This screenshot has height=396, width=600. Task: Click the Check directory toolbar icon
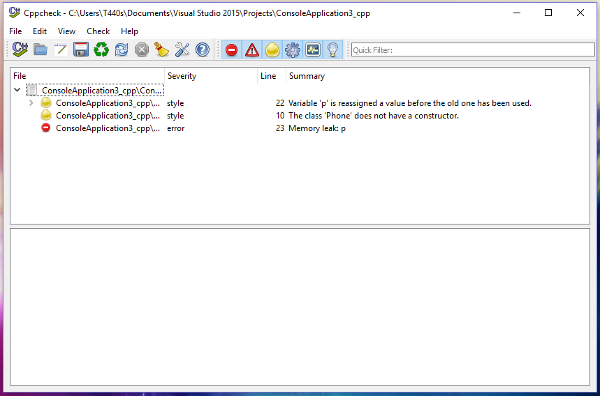[20, 49]
